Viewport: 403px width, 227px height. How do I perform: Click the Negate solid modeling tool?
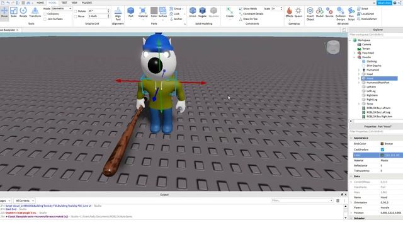pyautogui.click(x=203, y=13)
